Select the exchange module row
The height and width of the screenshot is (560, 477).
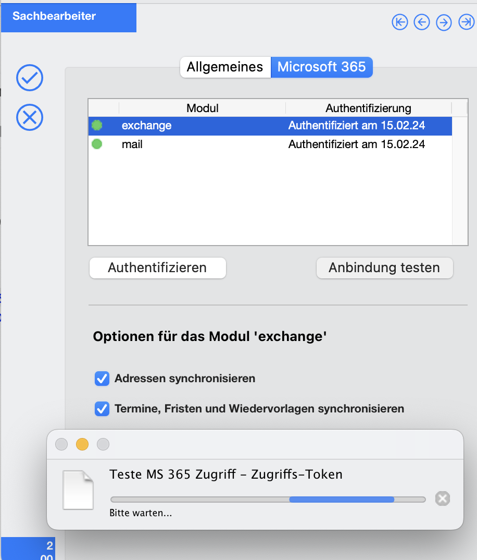point(270,126)
